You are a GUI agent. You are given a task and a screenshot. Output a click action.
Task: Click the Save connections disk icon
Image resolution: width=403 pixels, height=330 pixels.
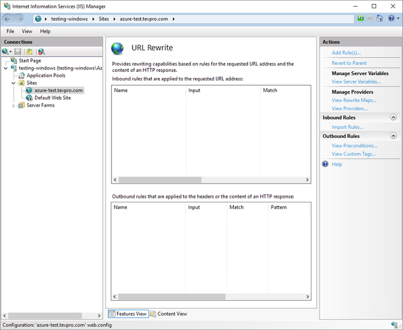[18, 52]
